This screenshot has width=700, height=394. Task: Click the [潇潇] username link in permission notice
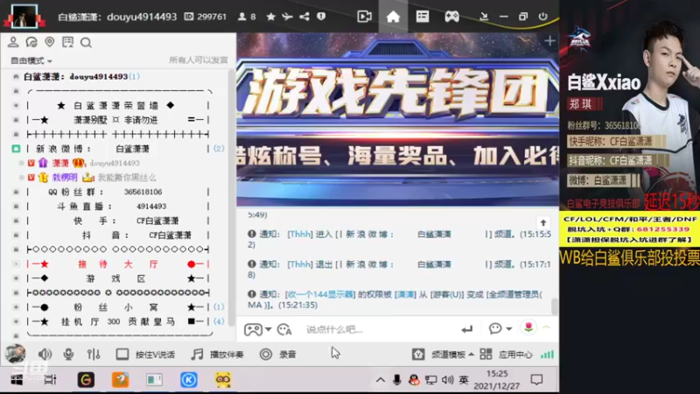pos(405,294)
